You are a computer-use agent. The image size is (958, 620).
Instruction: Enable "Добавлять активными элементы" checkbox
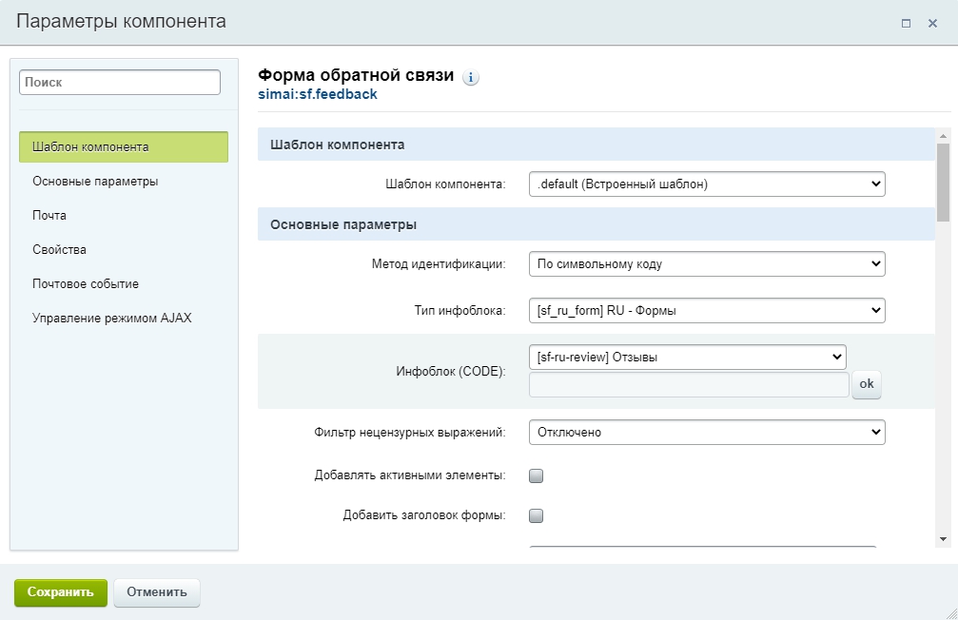[536, 475]
